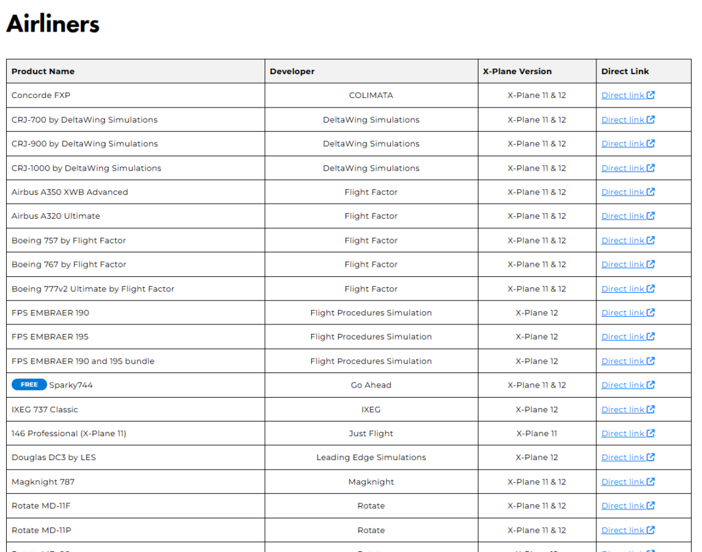Click X-Plane 12 version cell for Douglas DC3
The height and width of the screenshot is (552, 702).
click(537, 457)
